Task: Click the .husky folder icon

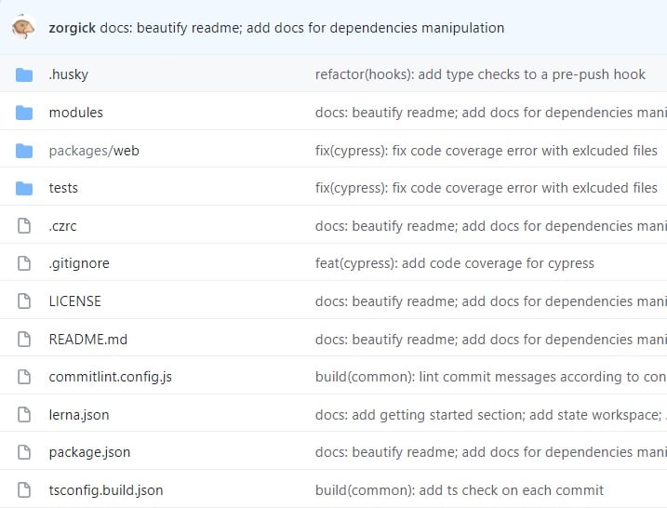Action: pyautogui.click(x=24, y=74)
